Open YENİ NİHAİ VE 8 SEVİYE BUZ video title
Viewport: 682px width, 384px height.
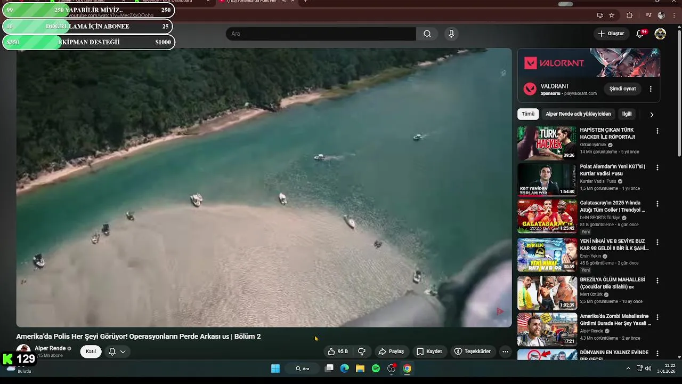click(614, 245)
